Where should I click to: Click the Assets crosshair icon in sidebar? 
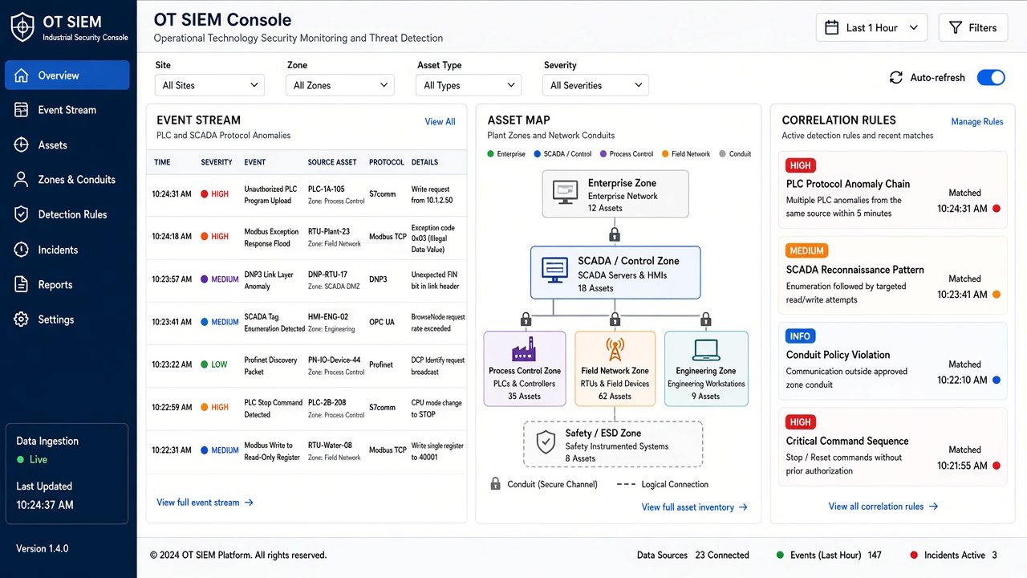pos(22,144)
